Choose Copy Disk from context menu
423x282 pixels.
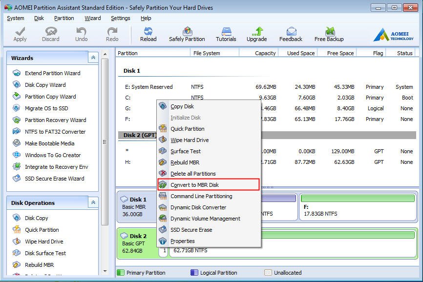209,106
